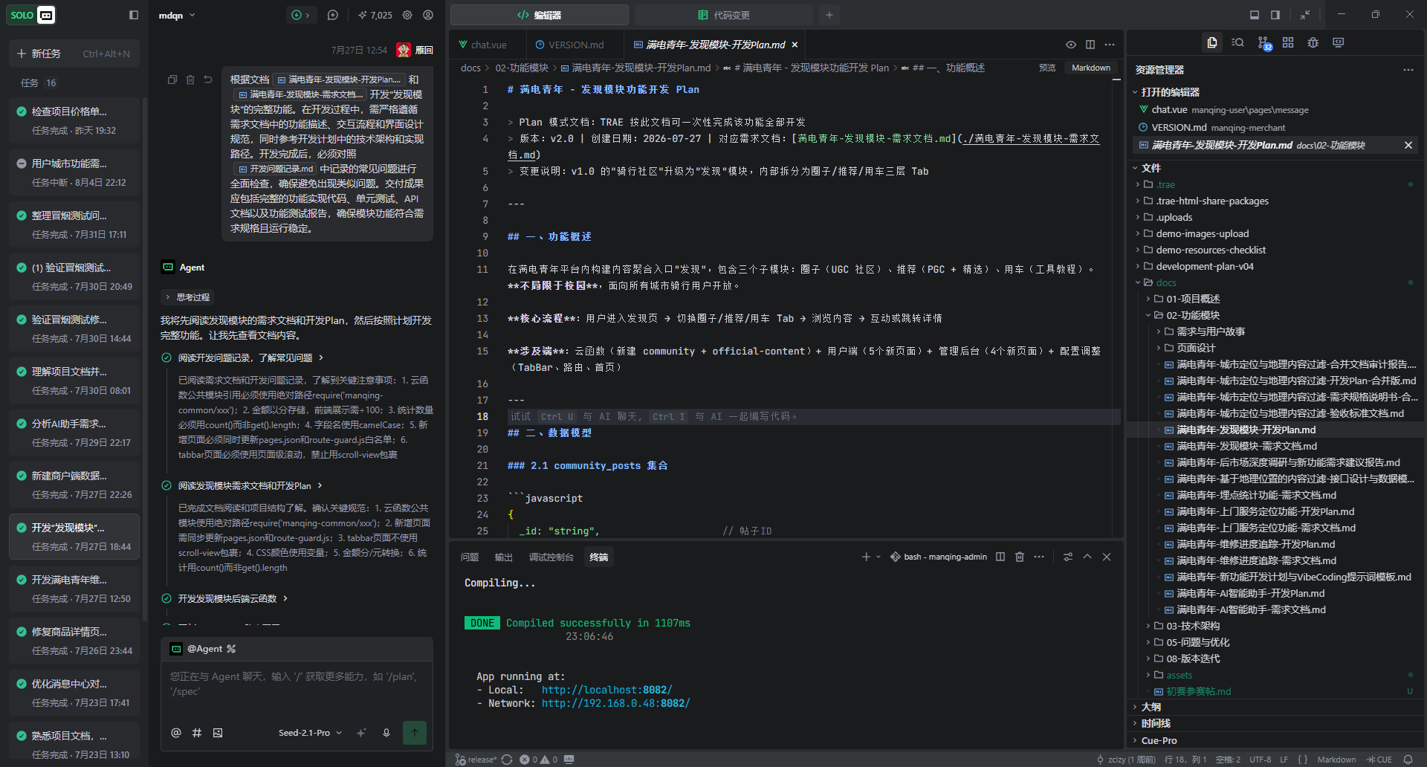1427x767 pixels.
Task: Open the editor More Actions menu
Action: 1110,45
